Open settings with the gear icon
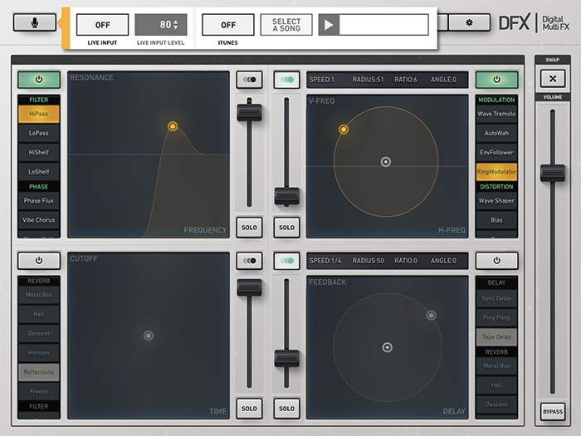 point(469,22)
